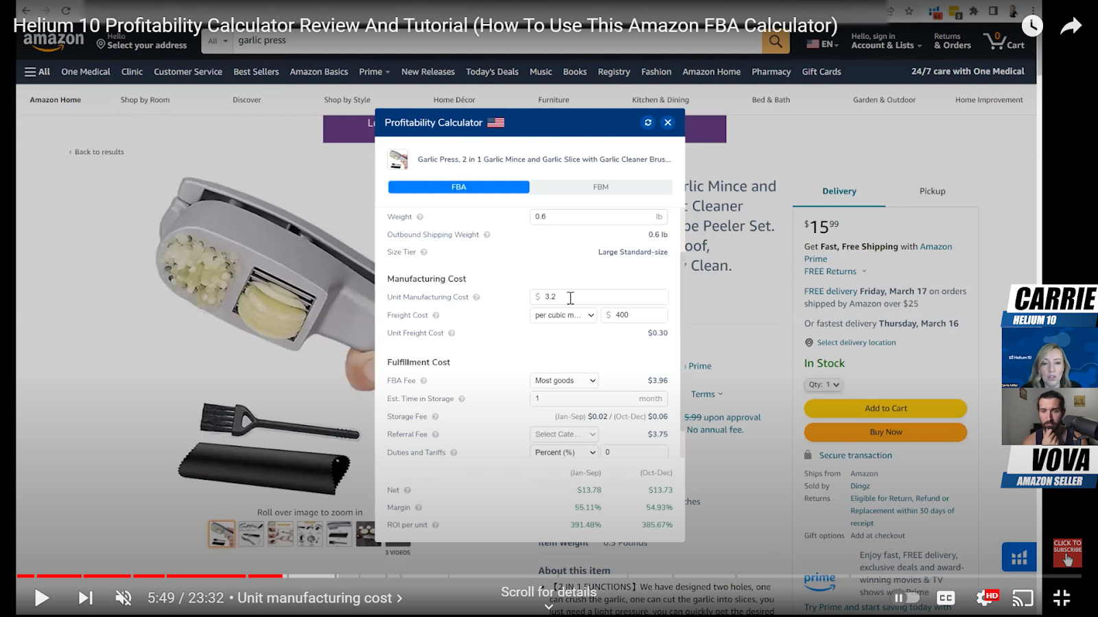
Task: Open Kitchen & Dining category
Action: pyautogui.click(x=660, y=100)
